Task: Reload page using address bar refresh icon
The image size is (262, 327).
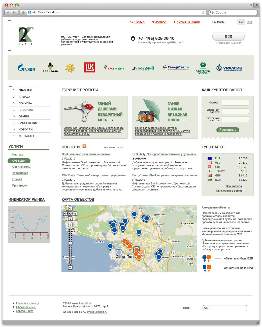Action: coord(203,12)
